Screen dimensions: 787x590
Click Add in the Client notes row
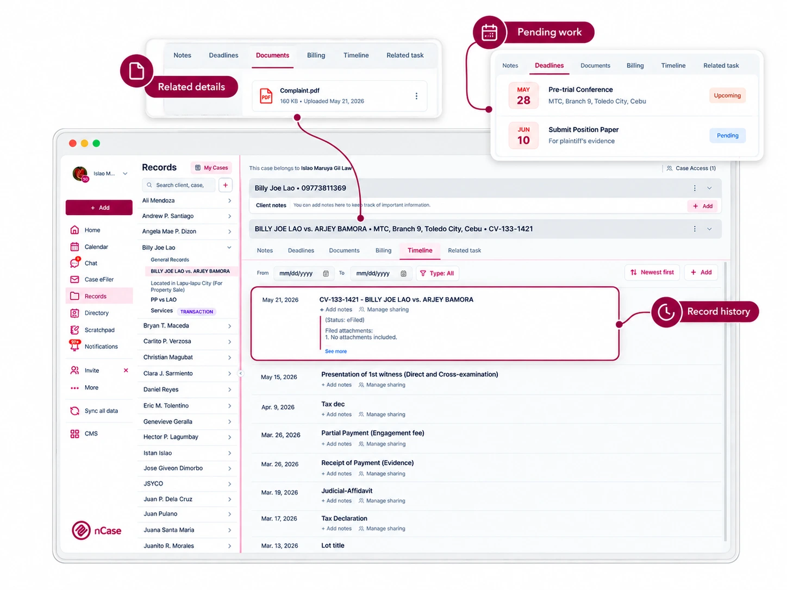pos(703,206)
